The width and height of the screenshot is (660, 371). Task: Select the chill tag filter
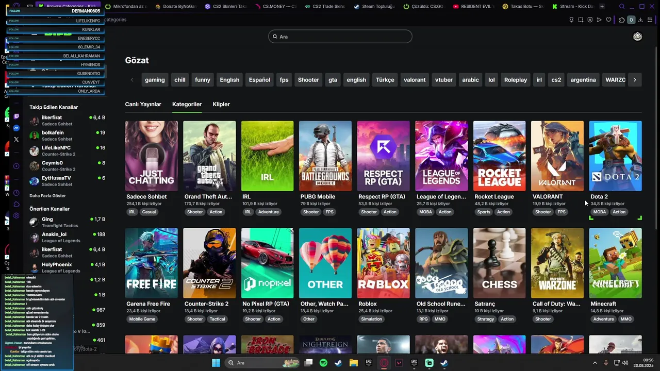coord(180,80)
